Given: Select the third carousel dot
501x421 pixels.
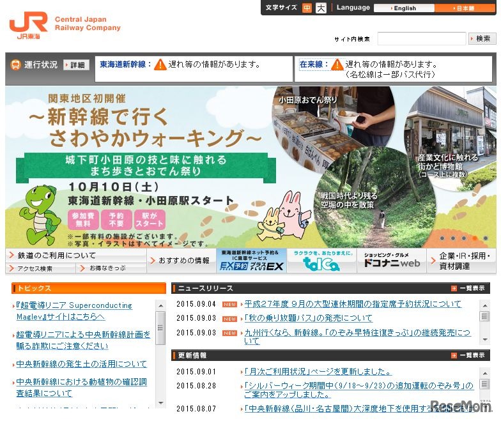Looking at the screenshot, I should click(464, 238).
